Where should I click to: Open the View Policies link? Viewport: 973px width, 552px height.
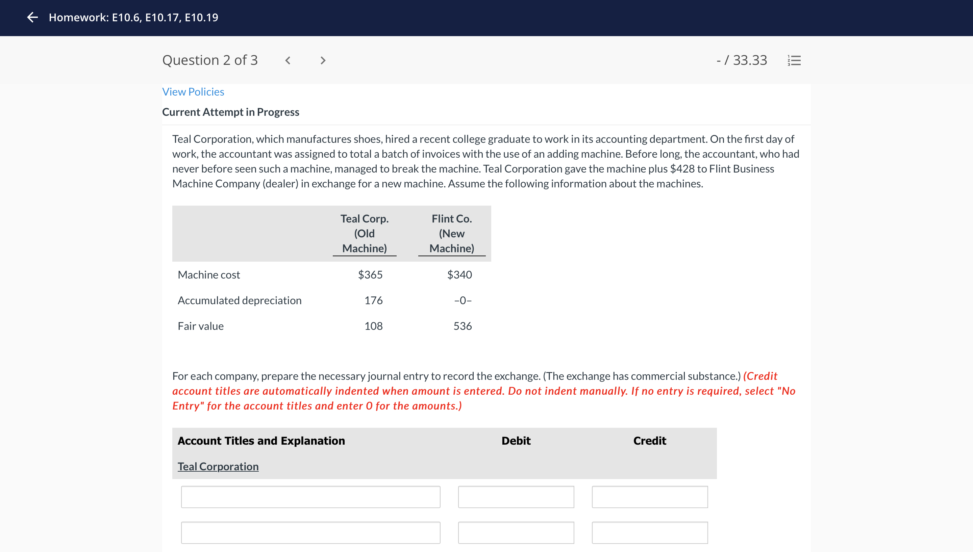(x=193, y=92)
